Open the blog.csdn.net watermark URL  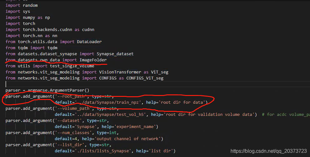click(x=268, y=151)
